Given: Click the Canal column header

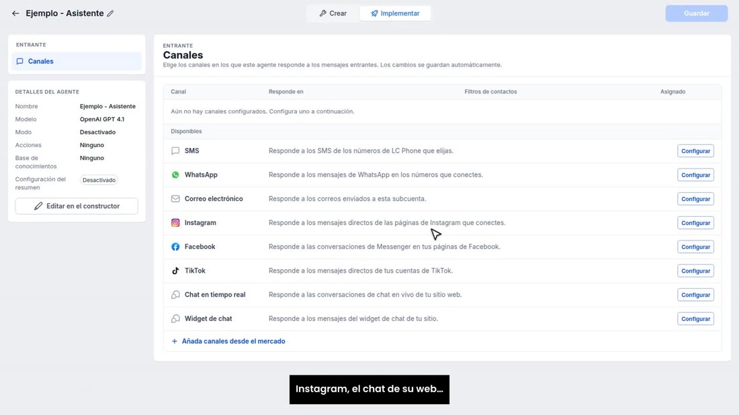Looking at the screenshot, I should click(x=178, y=92).
